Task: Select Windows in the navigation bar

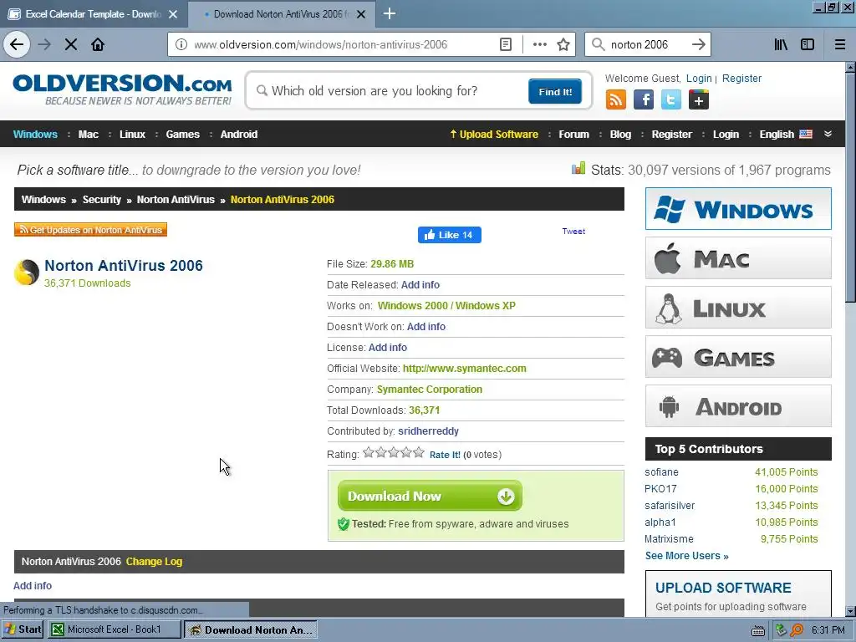Action: click(35, 135)
